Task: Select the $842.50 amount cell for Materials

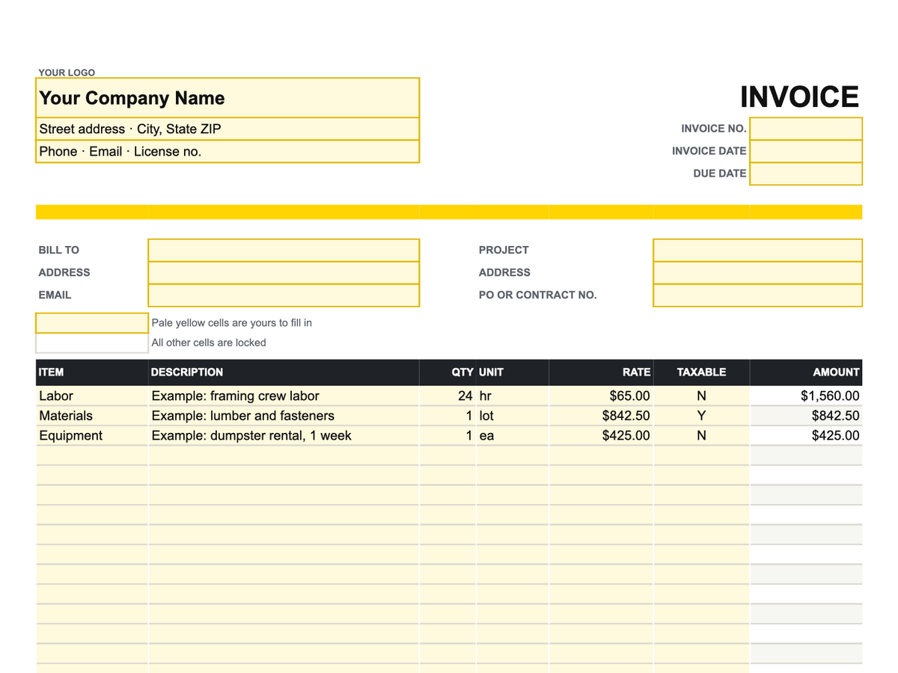Action: 806,416
